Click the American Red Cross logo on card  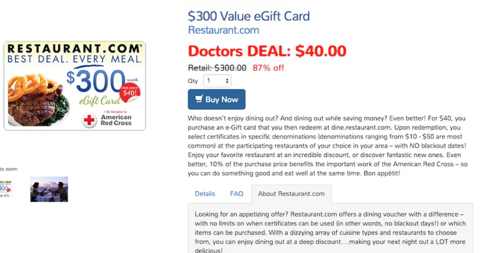pos(107,120)
